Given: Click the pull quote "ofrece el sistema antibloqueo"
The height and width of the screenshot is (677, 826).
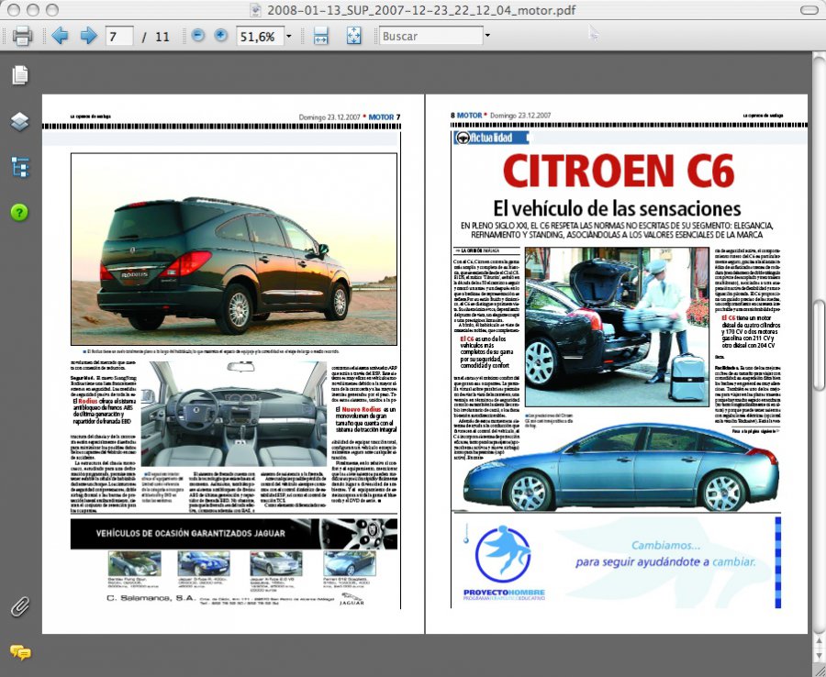Looking at the screenshot, I should click(x=103, y=411).
